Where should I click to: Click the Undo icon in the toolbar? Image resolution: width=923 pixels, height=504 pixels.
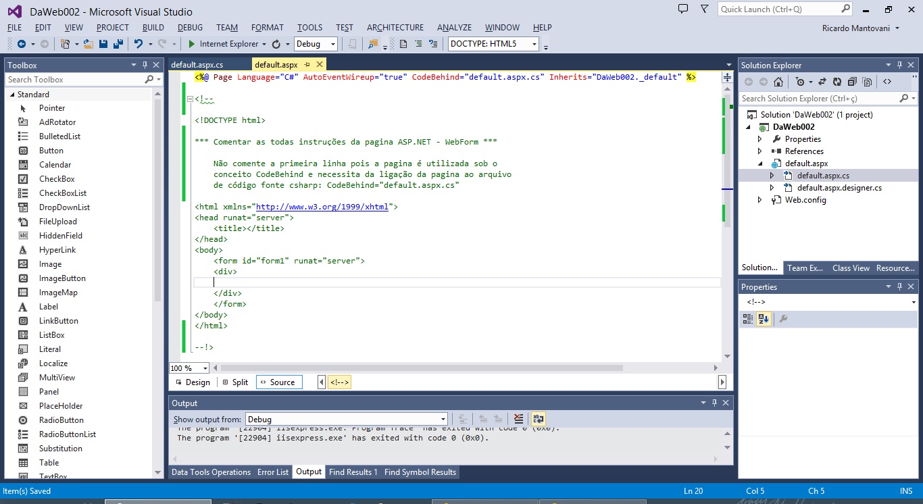point(138,44)
